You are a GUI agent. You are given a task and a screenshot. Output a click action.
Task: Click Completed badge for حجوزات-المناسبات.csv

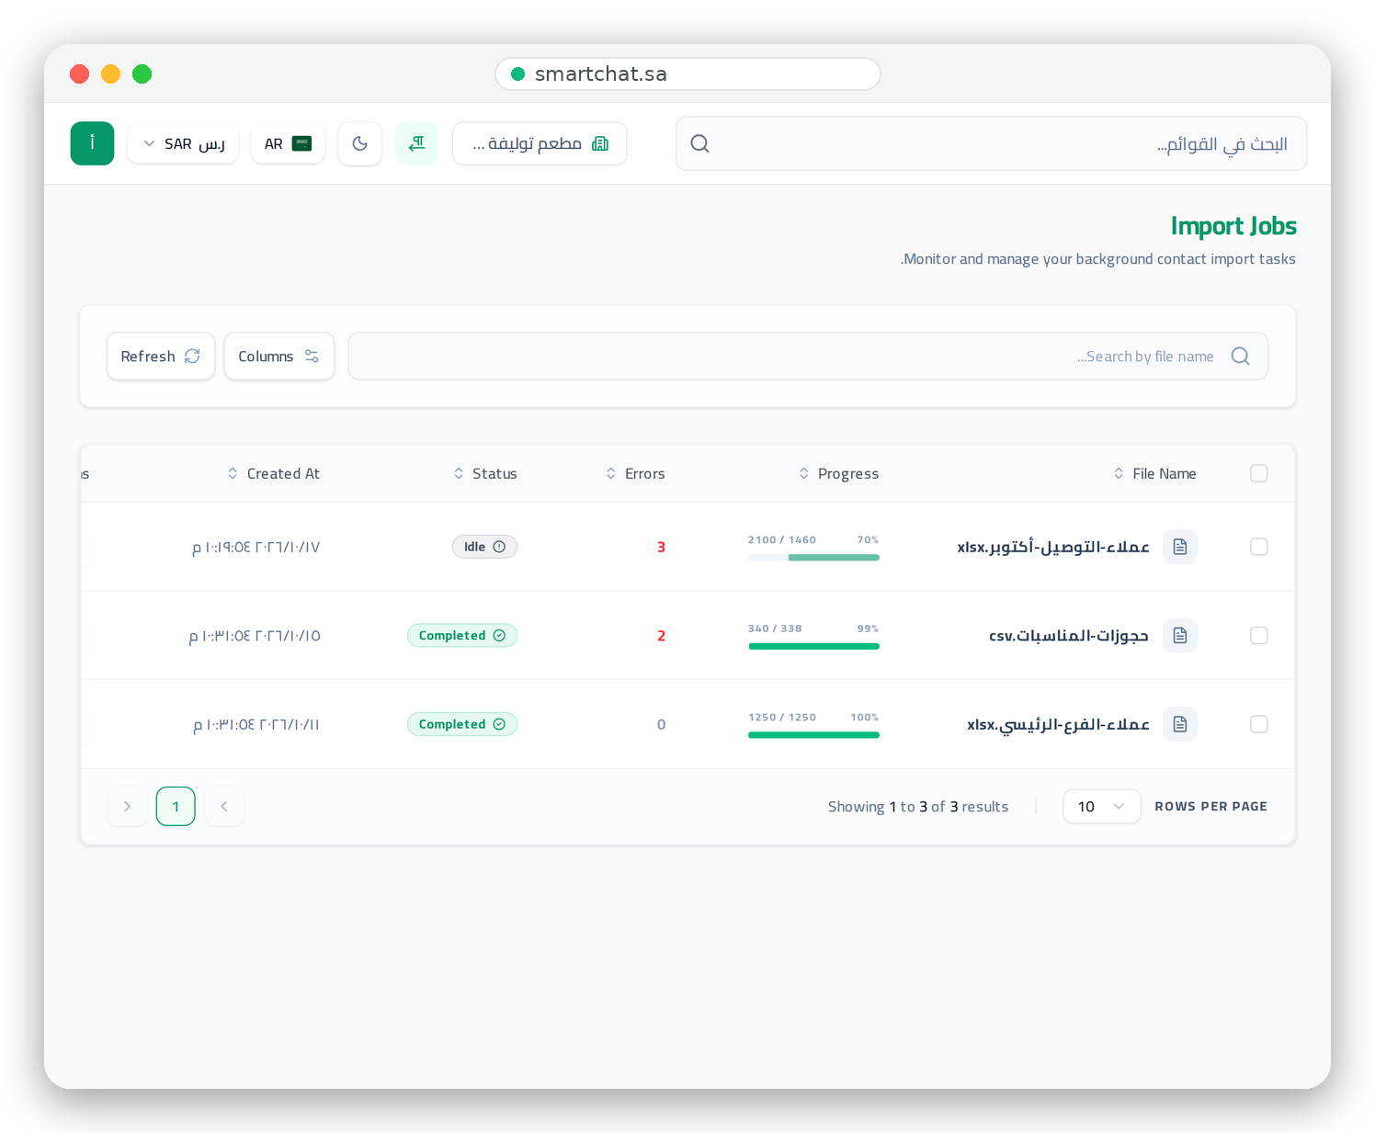tap(462, 636)
